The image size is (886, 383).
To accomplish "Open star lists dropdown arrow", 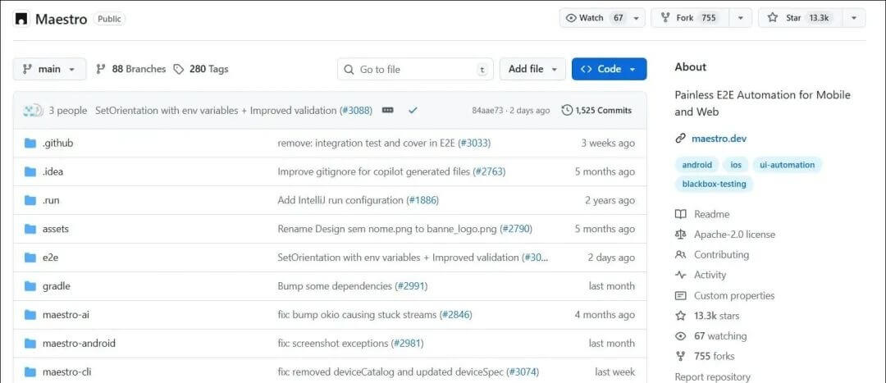I will pyautogui.click(x=854, y=18).
